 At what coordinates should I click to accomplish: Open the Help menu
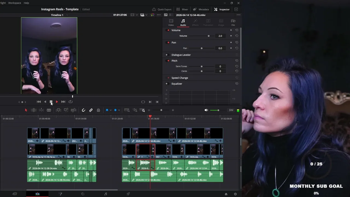[26, 3]
